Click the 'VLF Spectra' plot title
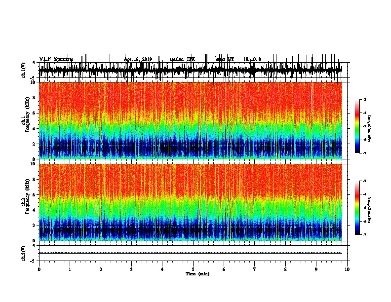Screen dimensions: 391x302 pos(56,59)
